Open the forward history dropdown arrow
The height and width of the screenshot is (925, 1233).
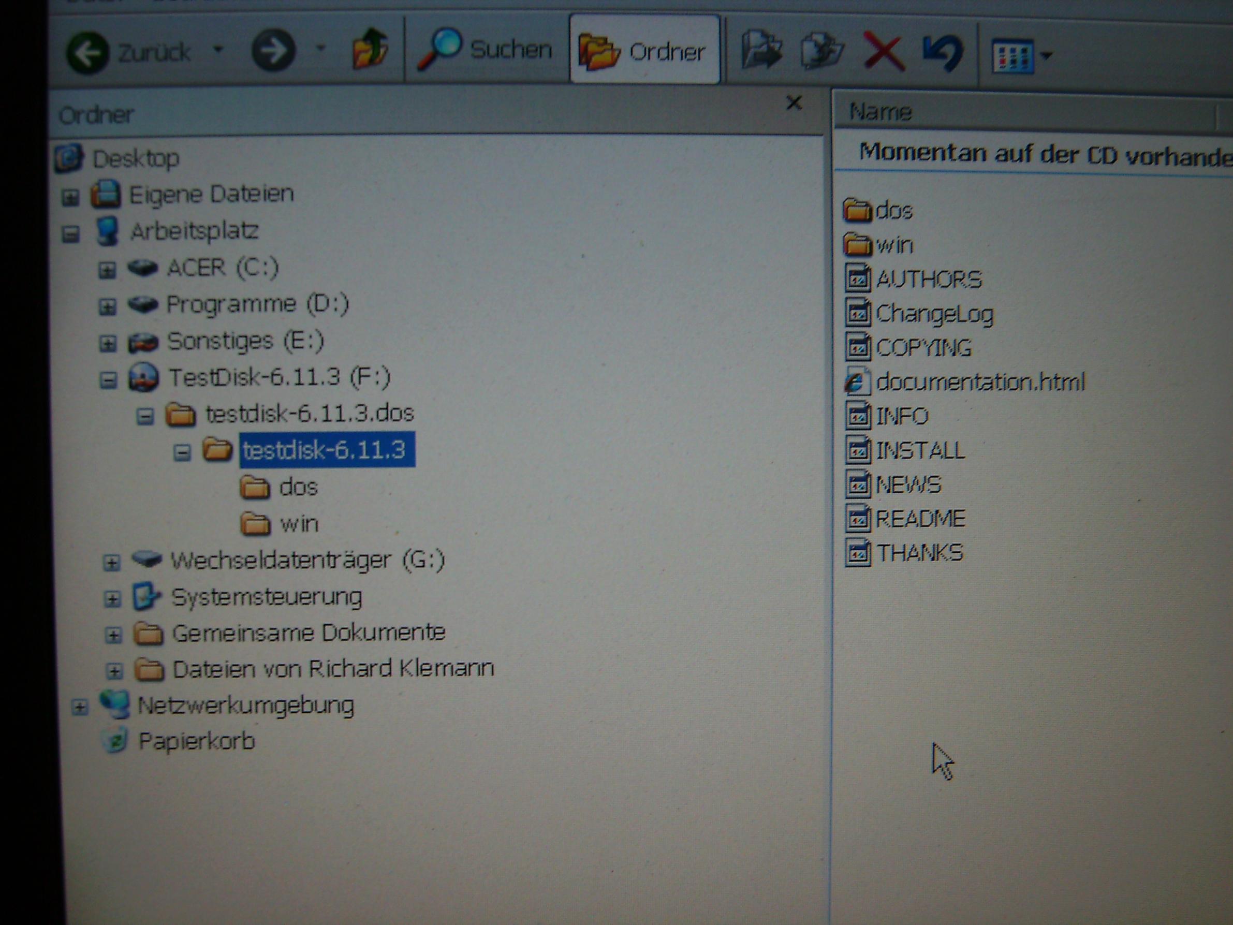320,48
